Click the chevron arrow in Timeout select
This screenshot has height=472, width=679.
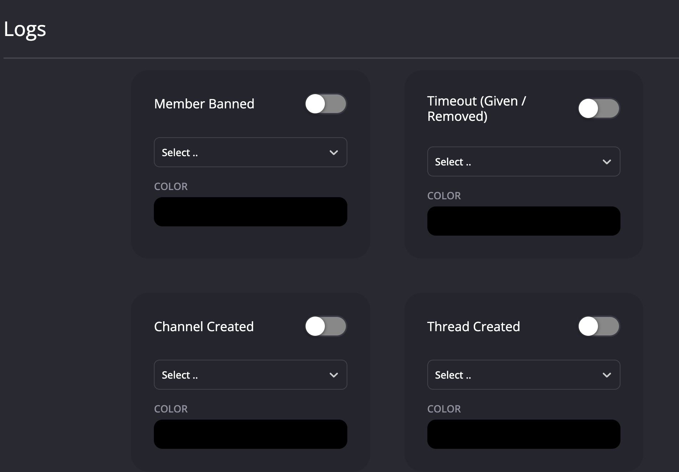click(x=607, y=162)
